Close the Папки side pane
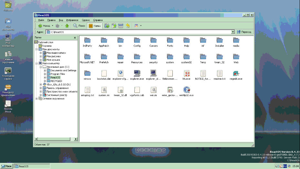This screenshot has height=169, width=300. (x=75, y=38)
